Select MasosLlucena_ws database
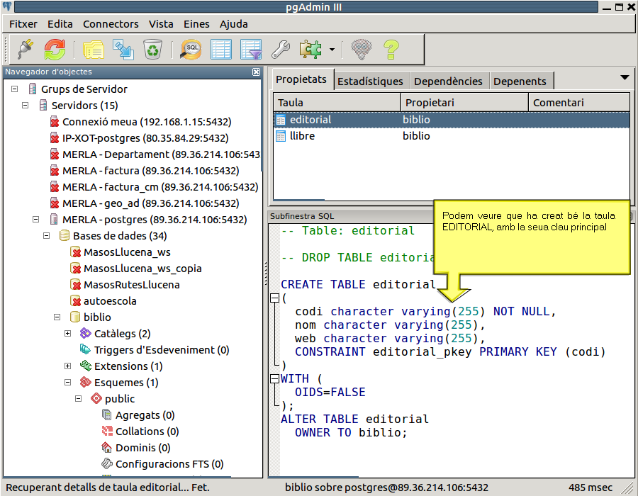The height and width of the screenshot is (496, 638). (127, 252)
